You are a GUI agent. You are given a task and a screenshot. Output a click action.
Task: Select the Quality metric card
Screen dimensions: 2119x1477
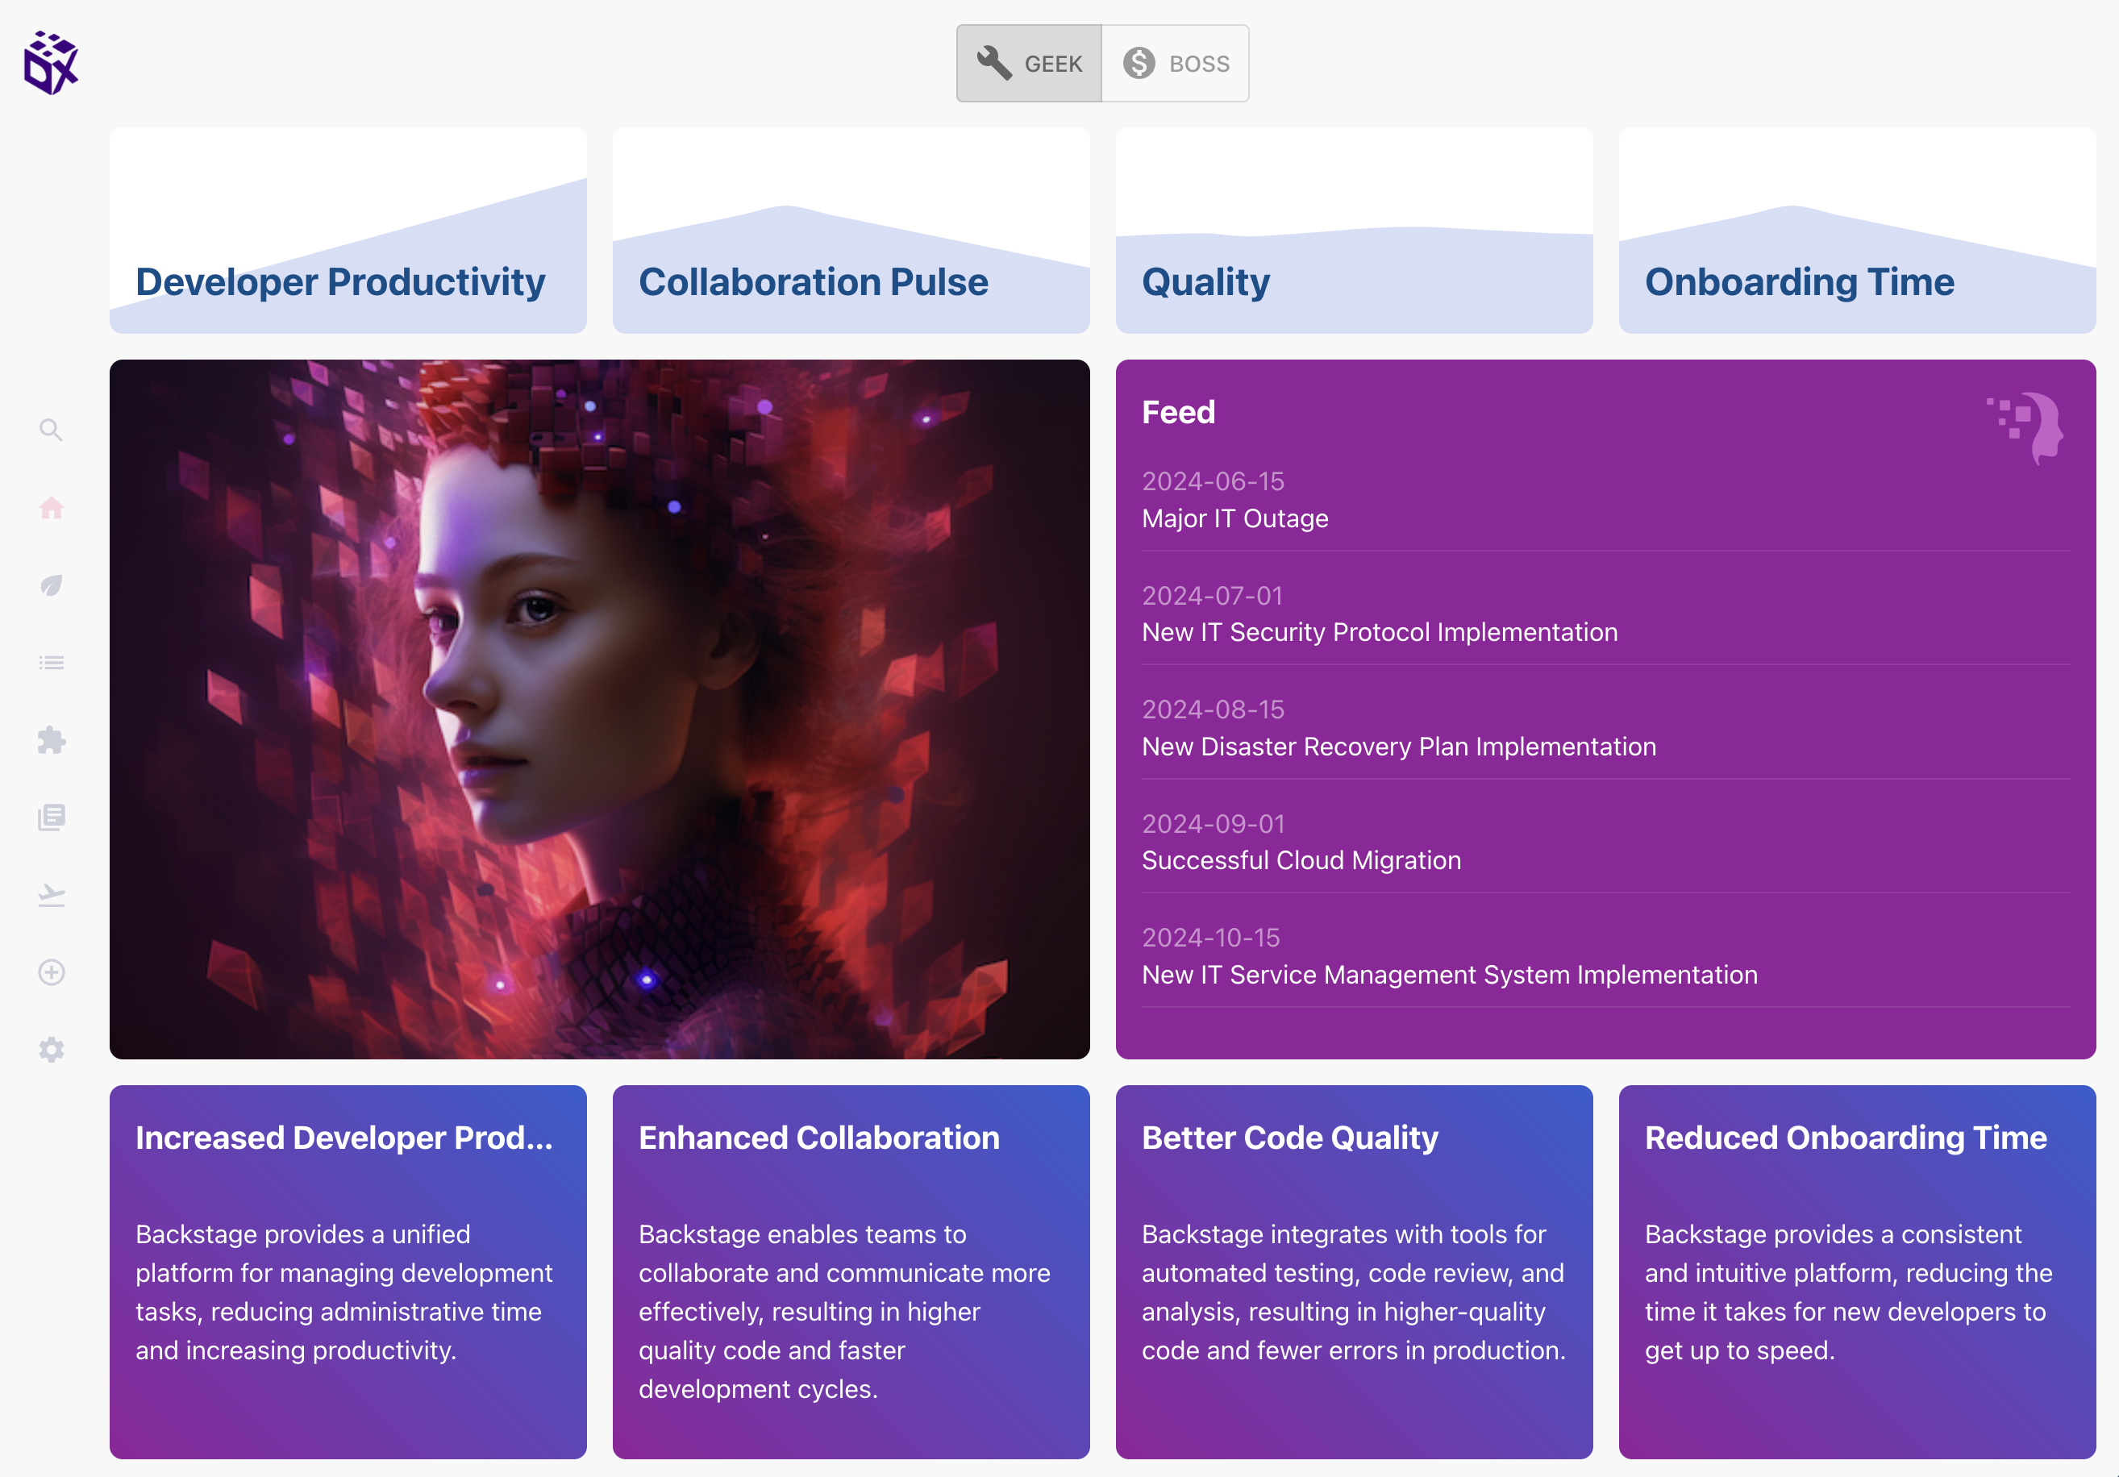(1354, 231)
